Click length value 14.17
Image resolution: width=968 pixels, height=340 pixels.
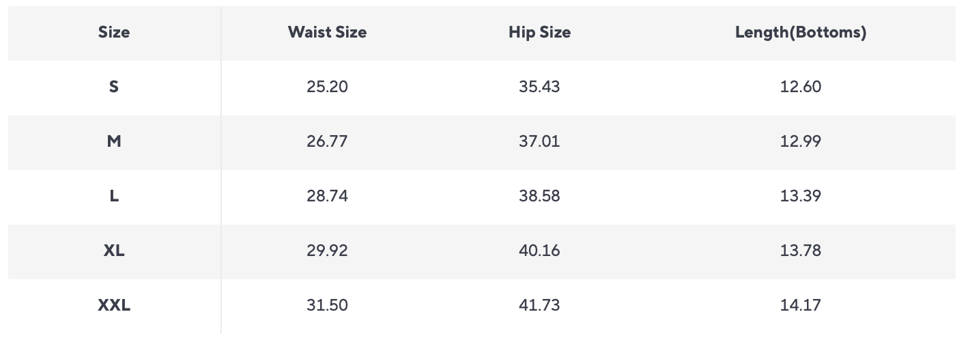(x=801, y=305)
